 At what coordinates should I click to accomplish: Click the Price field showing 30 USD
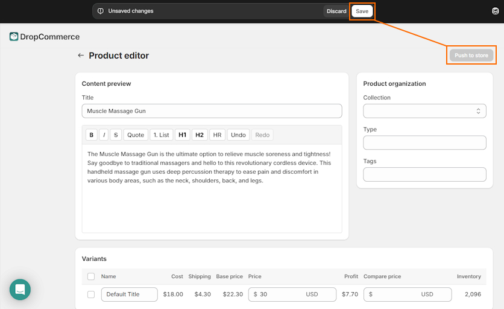[292, 295]
